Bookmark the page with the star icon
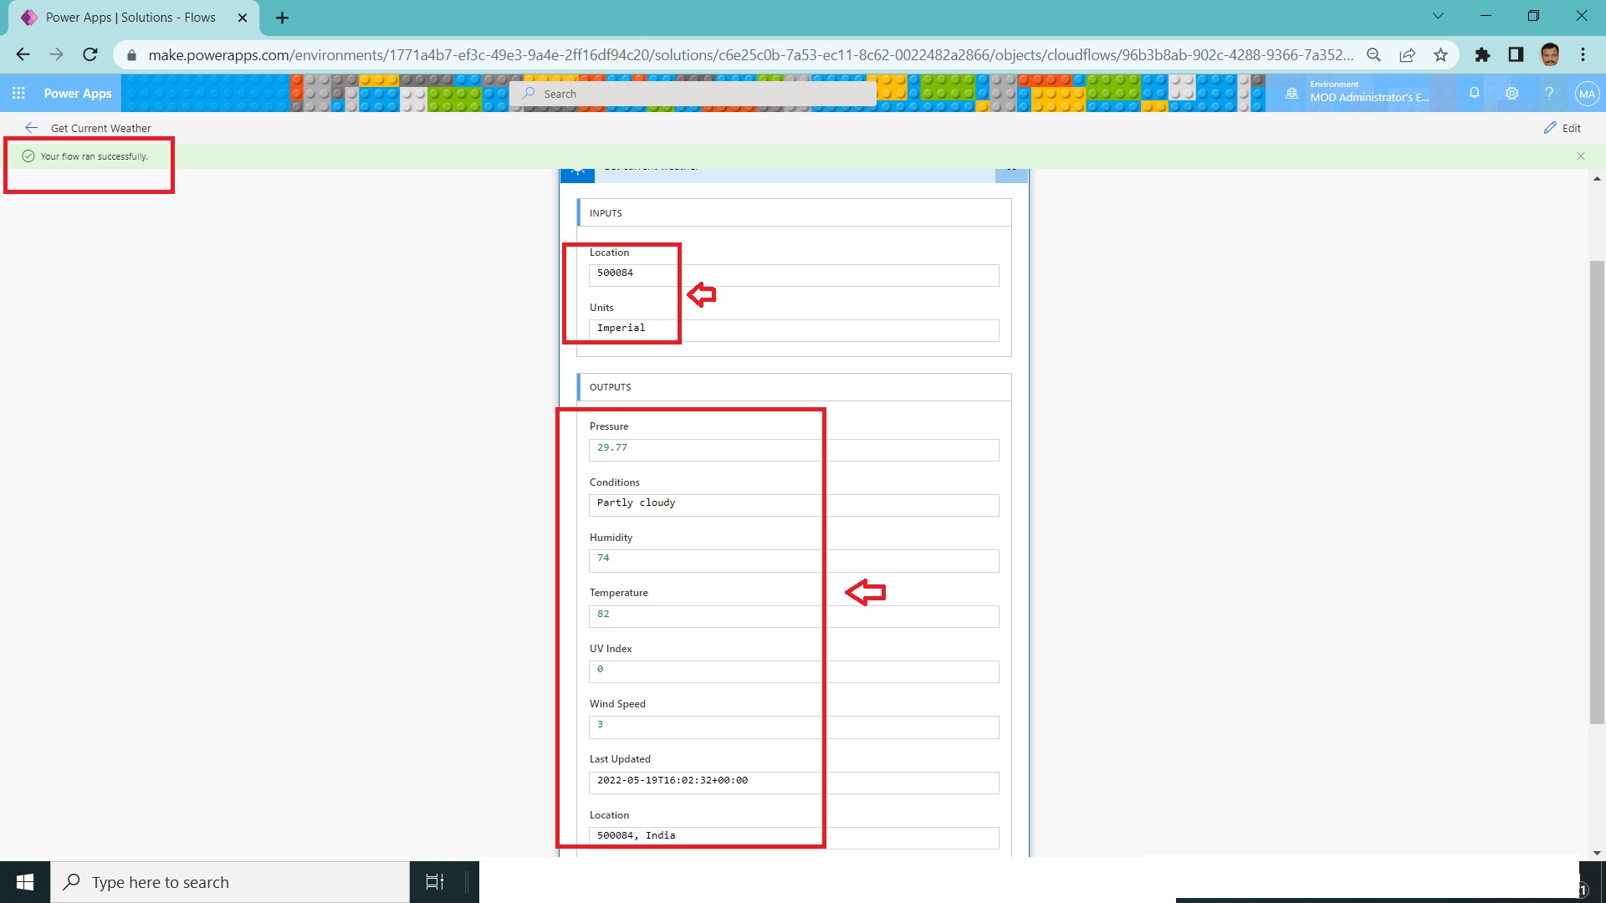 [1440, 54]
